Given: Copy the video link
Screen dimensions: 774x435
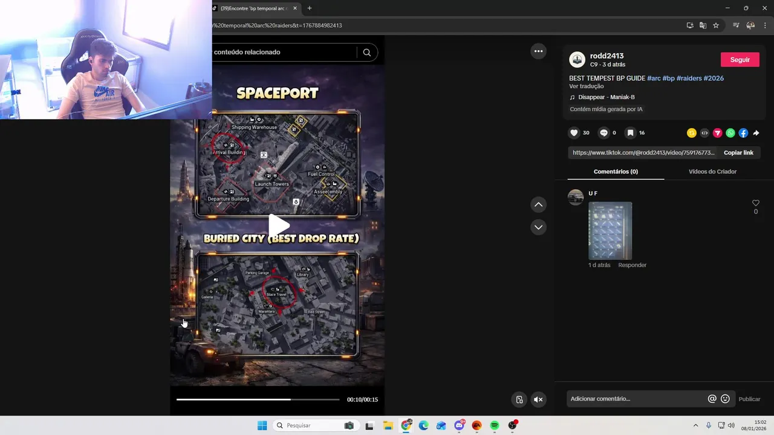Looking at the screenshot, I should tap(738, 153).
